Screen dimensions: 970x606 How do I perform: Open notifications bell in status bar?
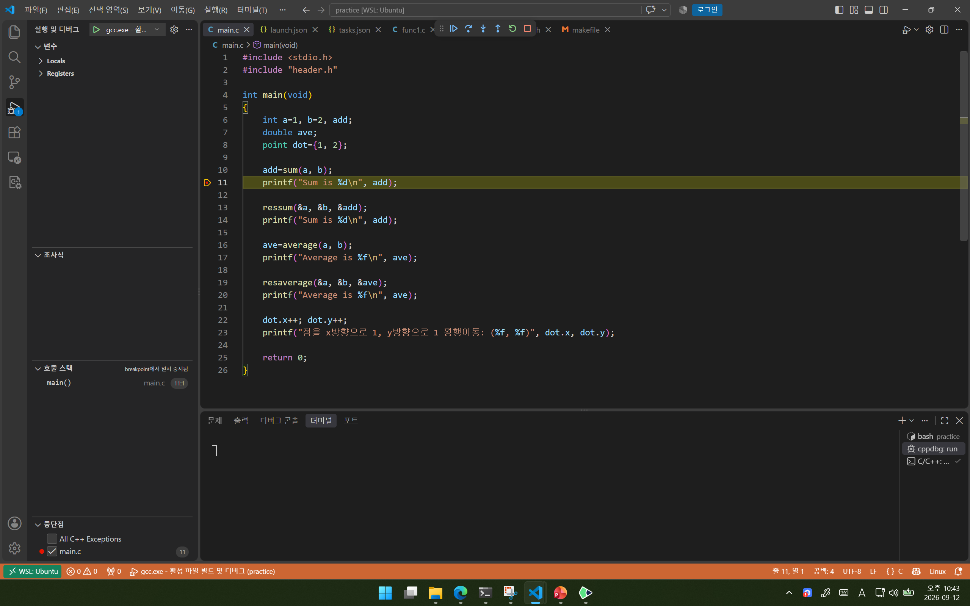958,571
